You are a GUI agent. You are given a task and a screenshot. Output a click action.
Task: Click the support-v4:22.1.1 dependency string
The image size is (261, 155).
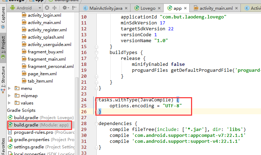[186, 141]
